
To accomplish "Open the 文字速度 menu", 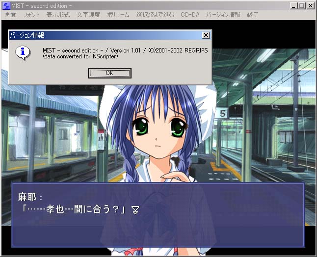I will (88, 15).
